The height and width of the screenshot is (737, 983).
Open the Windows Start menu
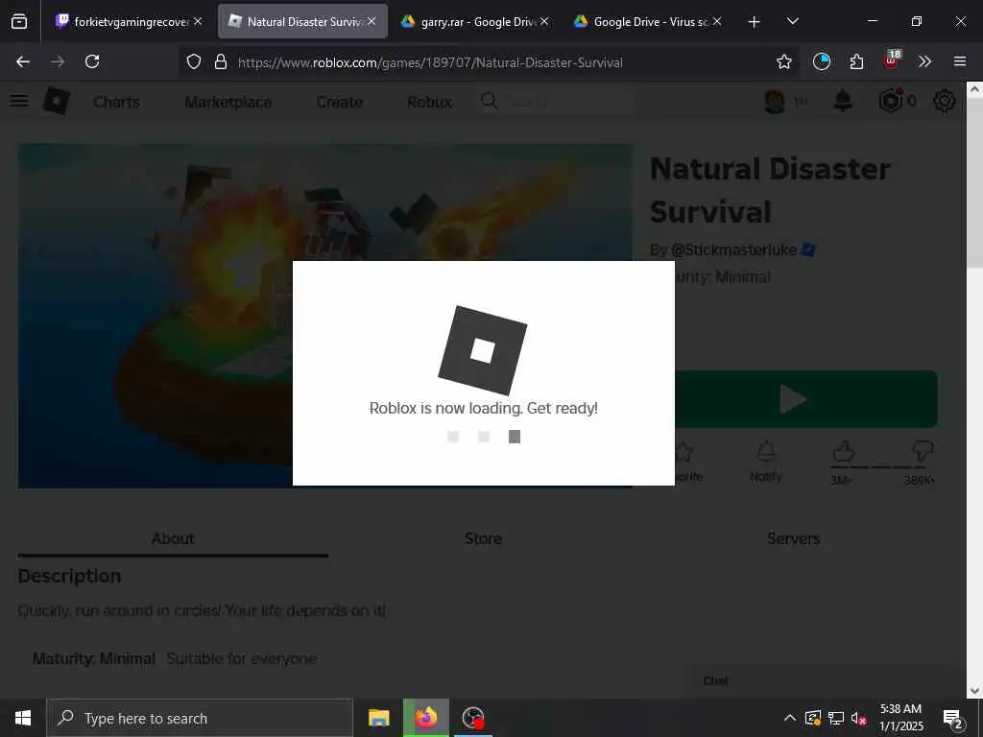[23, 718]
